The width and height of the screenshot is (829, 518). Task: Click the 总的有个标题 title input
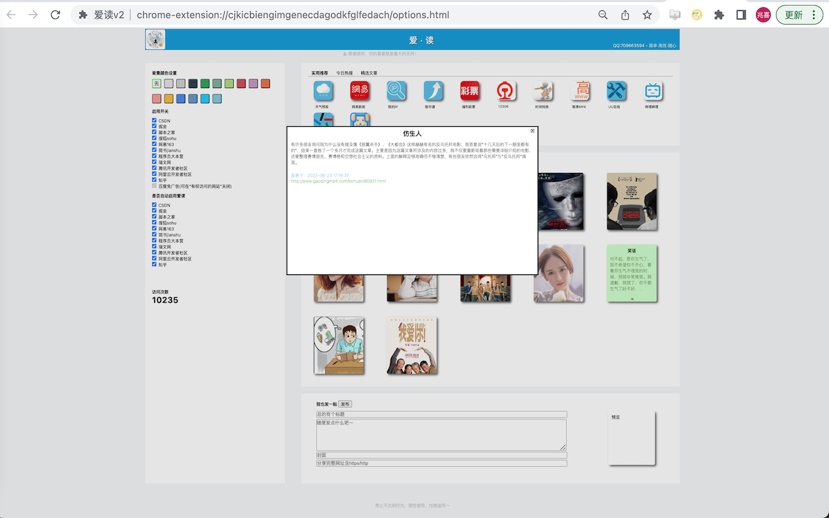pyautogui.click(x=442, y=414)
